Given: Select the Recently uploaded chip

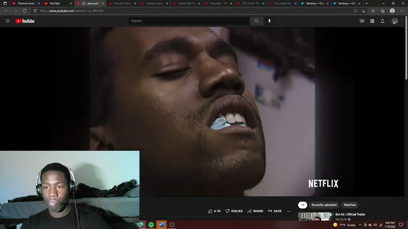Looking at the screenshot, I should 324,205.
